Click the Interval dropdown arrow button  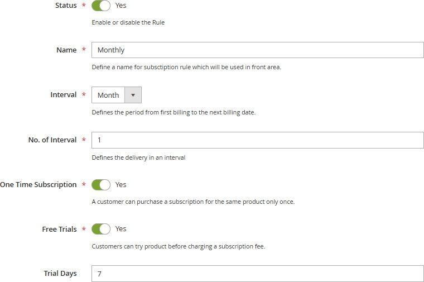pos(133,95)
